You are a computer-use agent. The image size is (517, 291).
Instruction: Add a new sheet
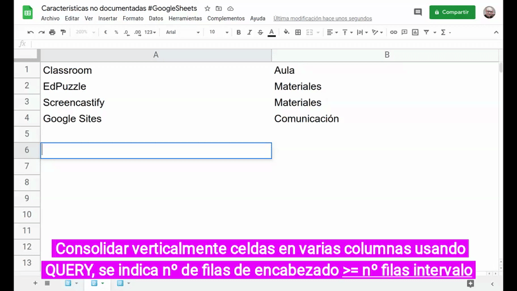[35, 283]
